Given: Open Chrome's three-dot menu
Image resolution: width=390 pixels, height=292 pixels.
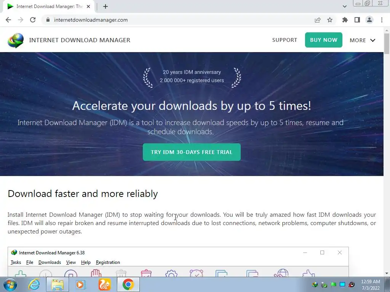Looking at the screenshot, I should [382, 20].
